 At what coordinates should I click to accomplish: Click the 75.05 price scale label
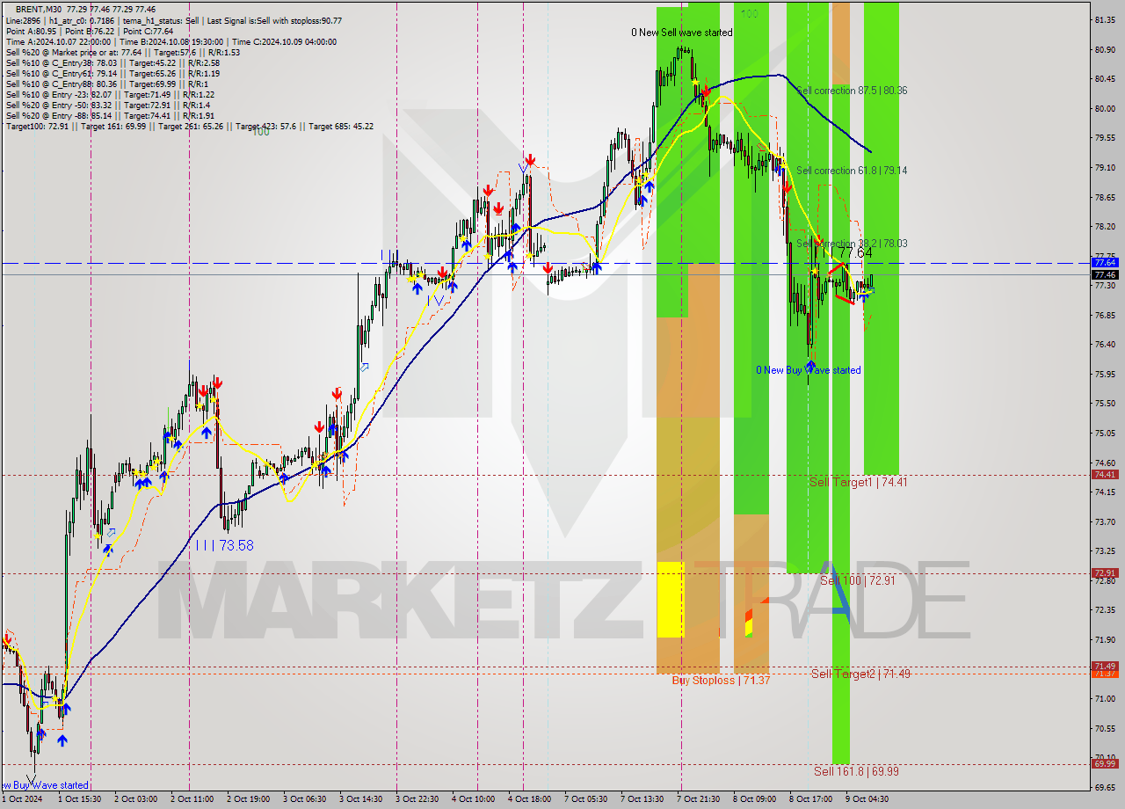(1105, 433)
